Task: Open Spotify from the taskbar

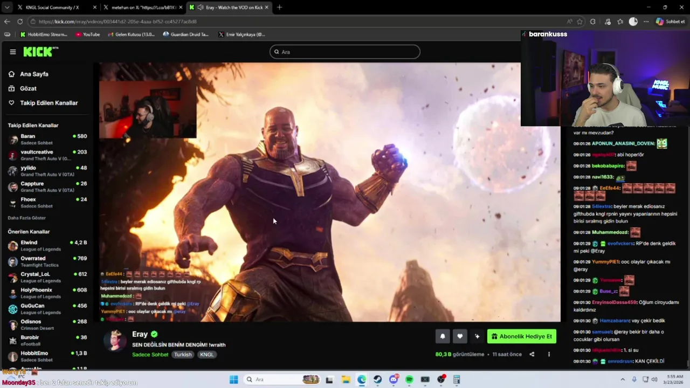Action: coord(409,379)
